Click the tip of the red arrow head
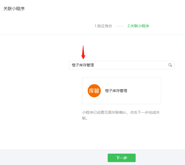Screen dimensions: 185x165 pyautogui.click(x=83, y=59)
